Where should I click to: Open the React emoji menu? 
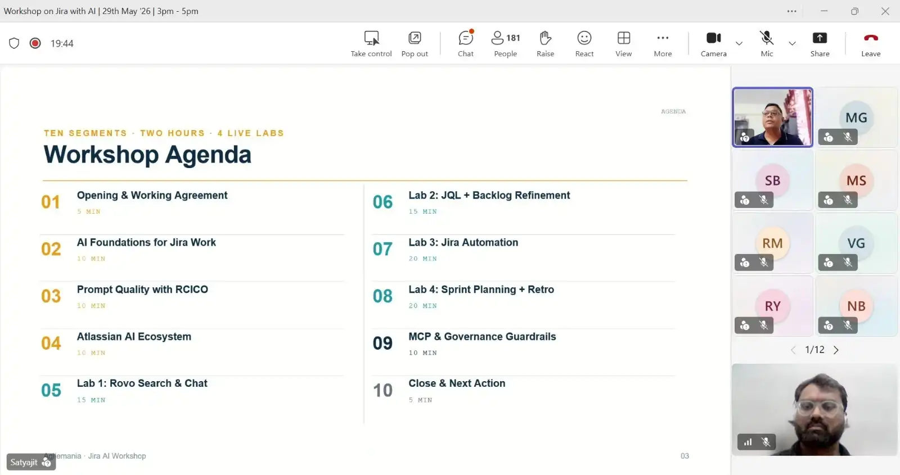tap(584, 44)
